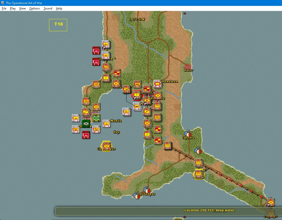Image resolution: width=282 pixels, height=220 pixels.
Task: Select the 1-2 engineer unit above the yellow-hexagon engineer
Action: 199,163
